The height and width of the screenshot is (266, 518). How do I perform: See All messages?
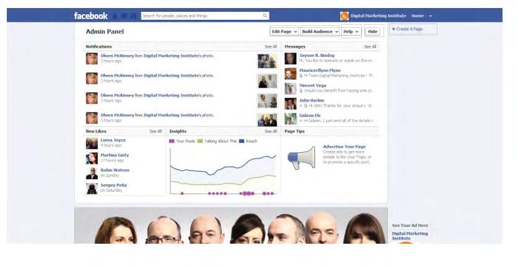click(370, 47)
